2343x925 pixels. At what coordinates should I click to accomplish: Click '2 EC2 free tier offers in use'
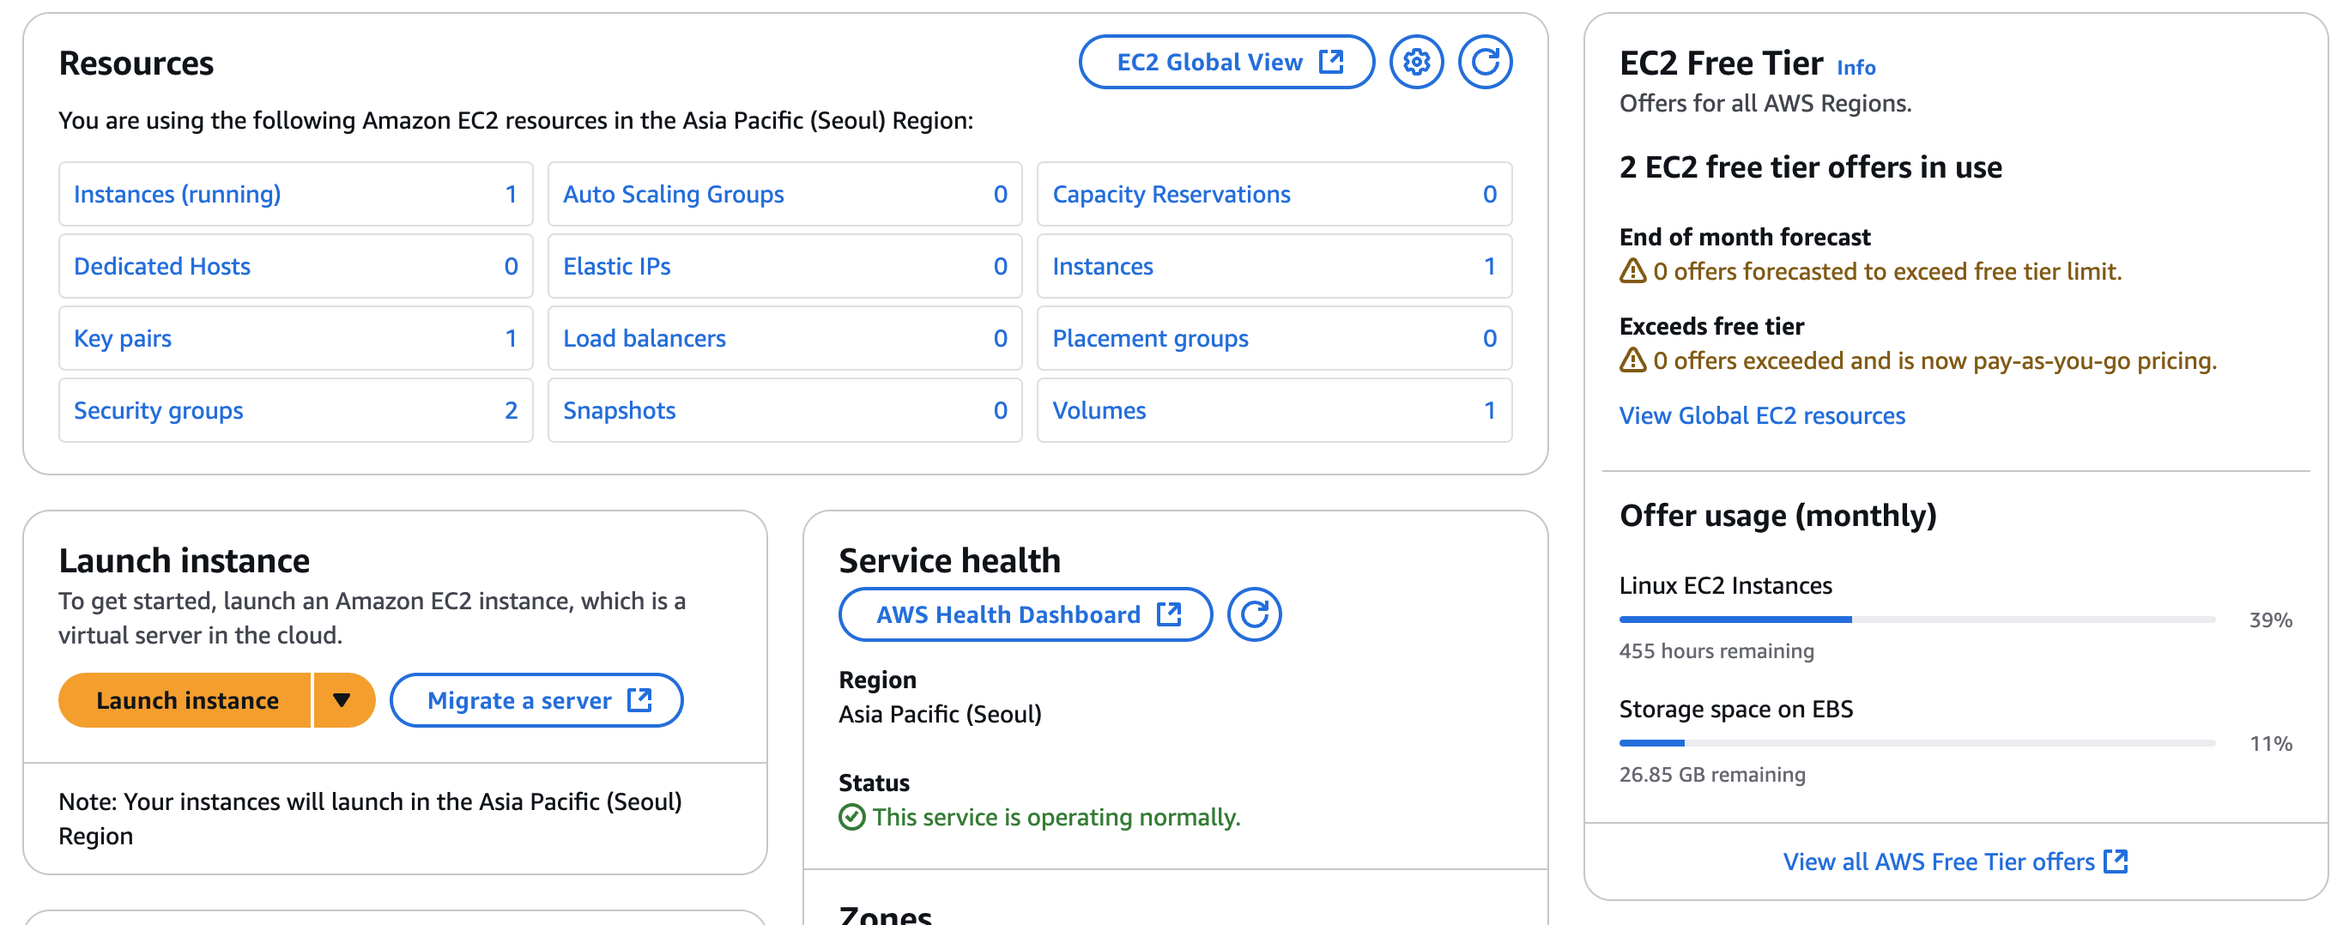(1810, 167)
